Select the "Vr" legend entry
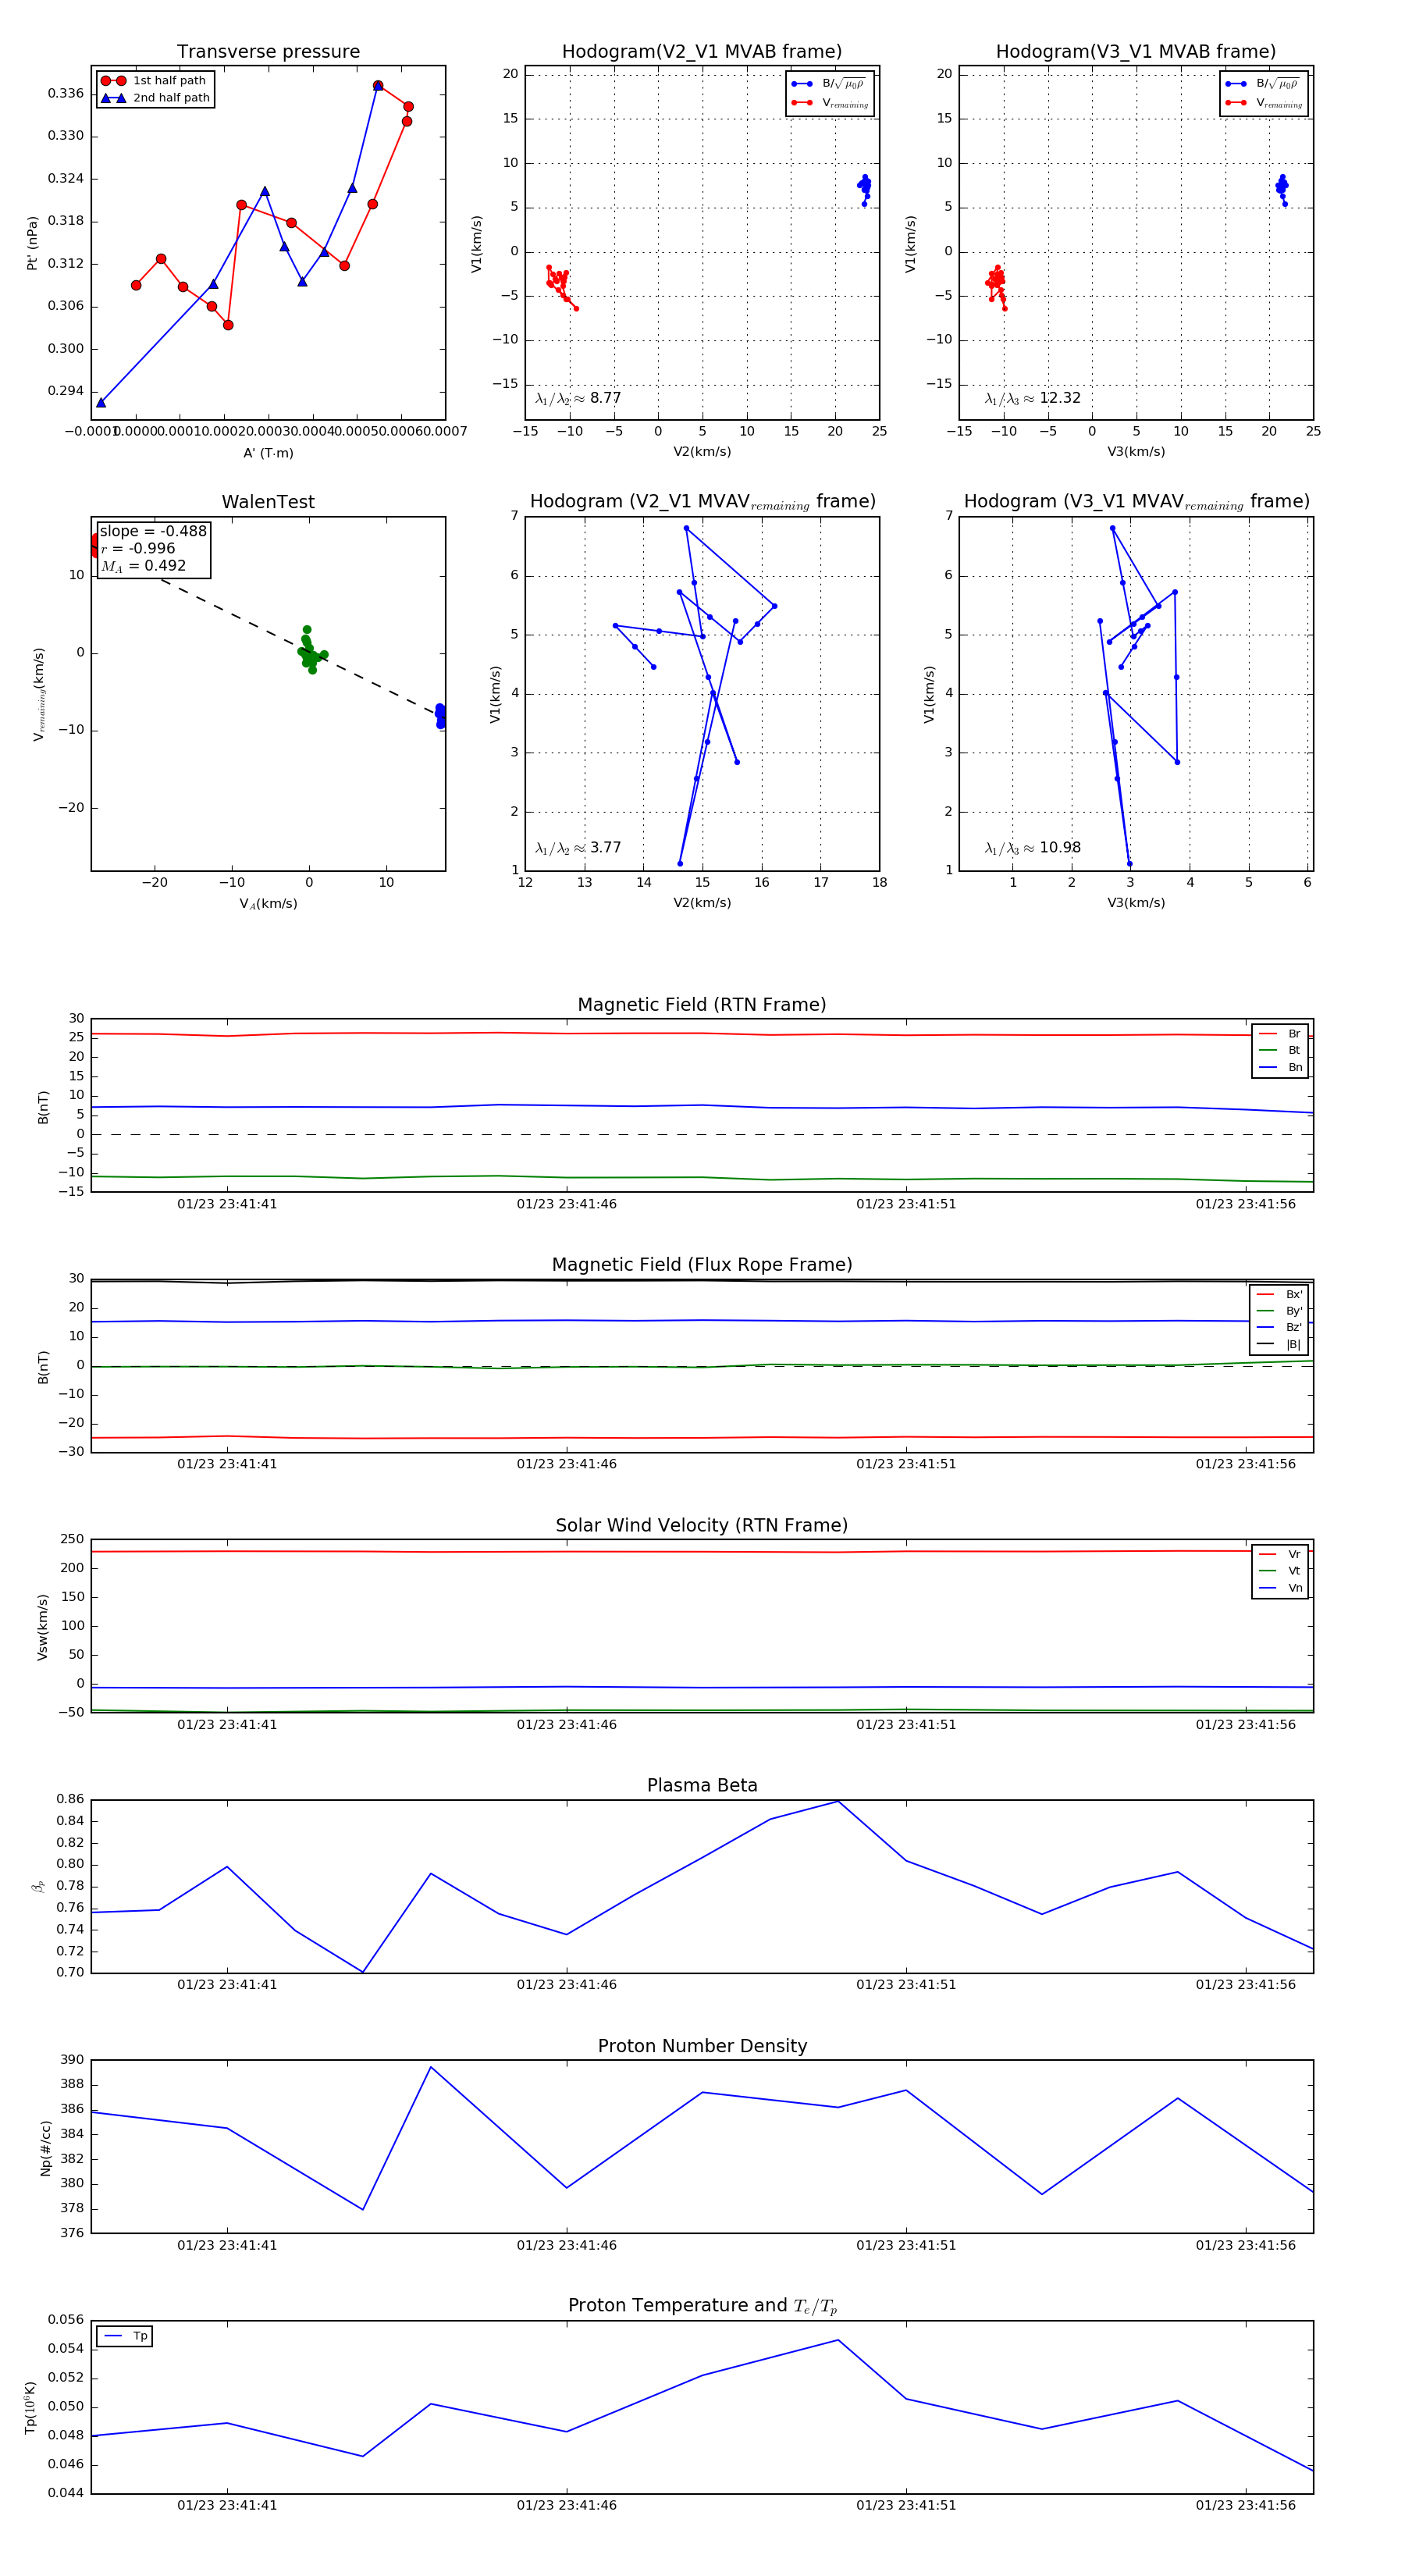Image resolution: width=1405 pixels, height=2576 pixels. coord(1280,1554)
